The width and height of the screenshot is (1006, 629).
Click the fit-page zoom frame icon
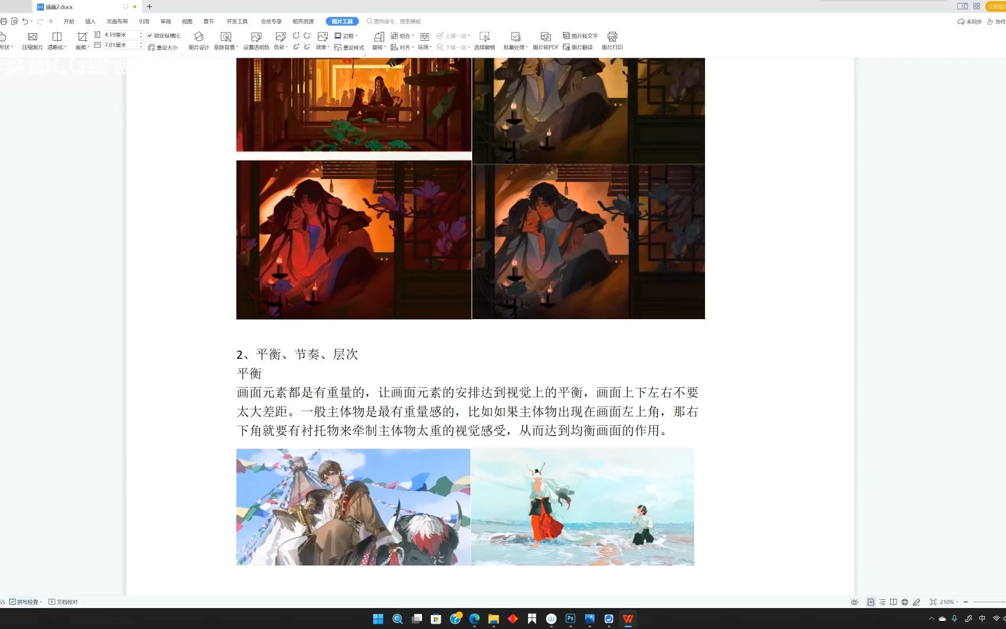[933, 602]
